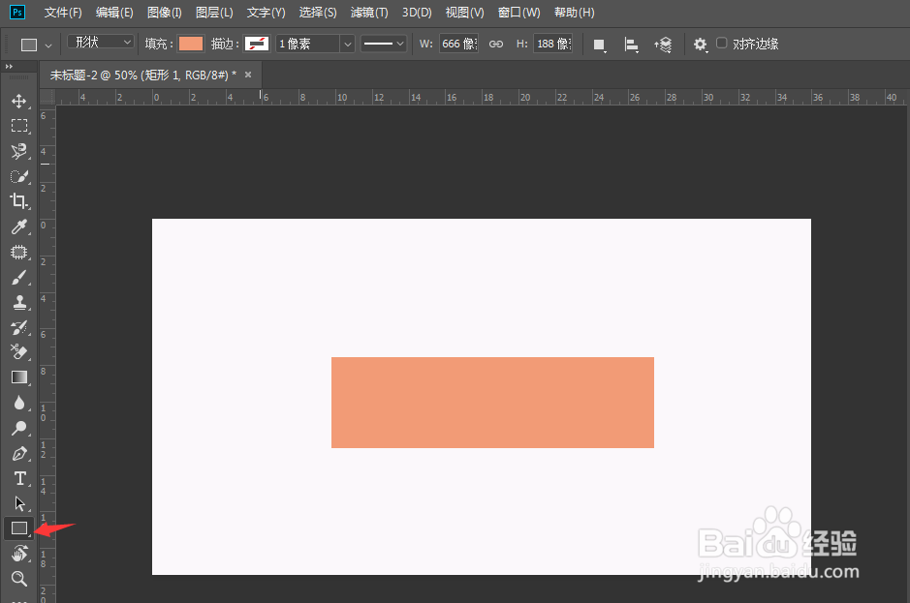Image resolution: width=910 pixels, height=603 pixels.
Task: Open the 形状 shape mode dropdown
Action: pyautogui.click(x=100, y=43)
